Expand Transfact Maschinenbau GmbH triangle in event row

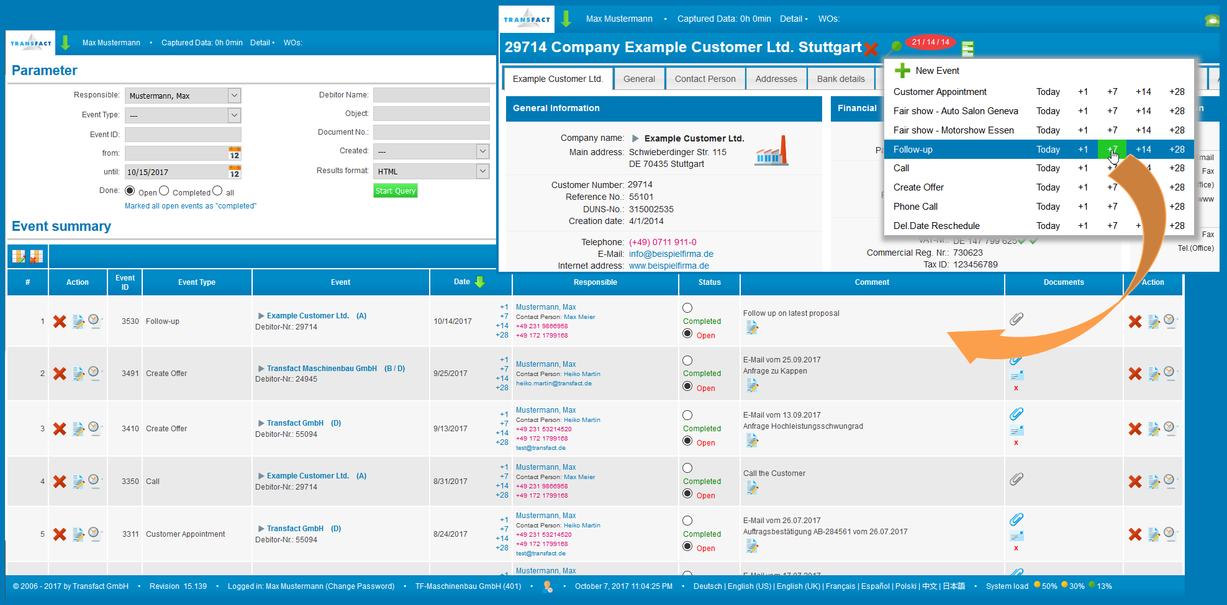point(261,369)
